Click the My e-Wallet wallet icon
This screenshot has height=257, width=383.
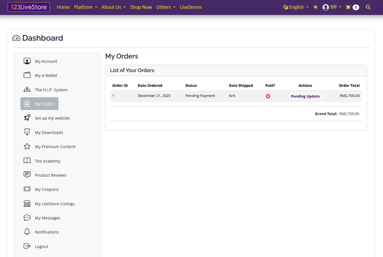[27, 75]
